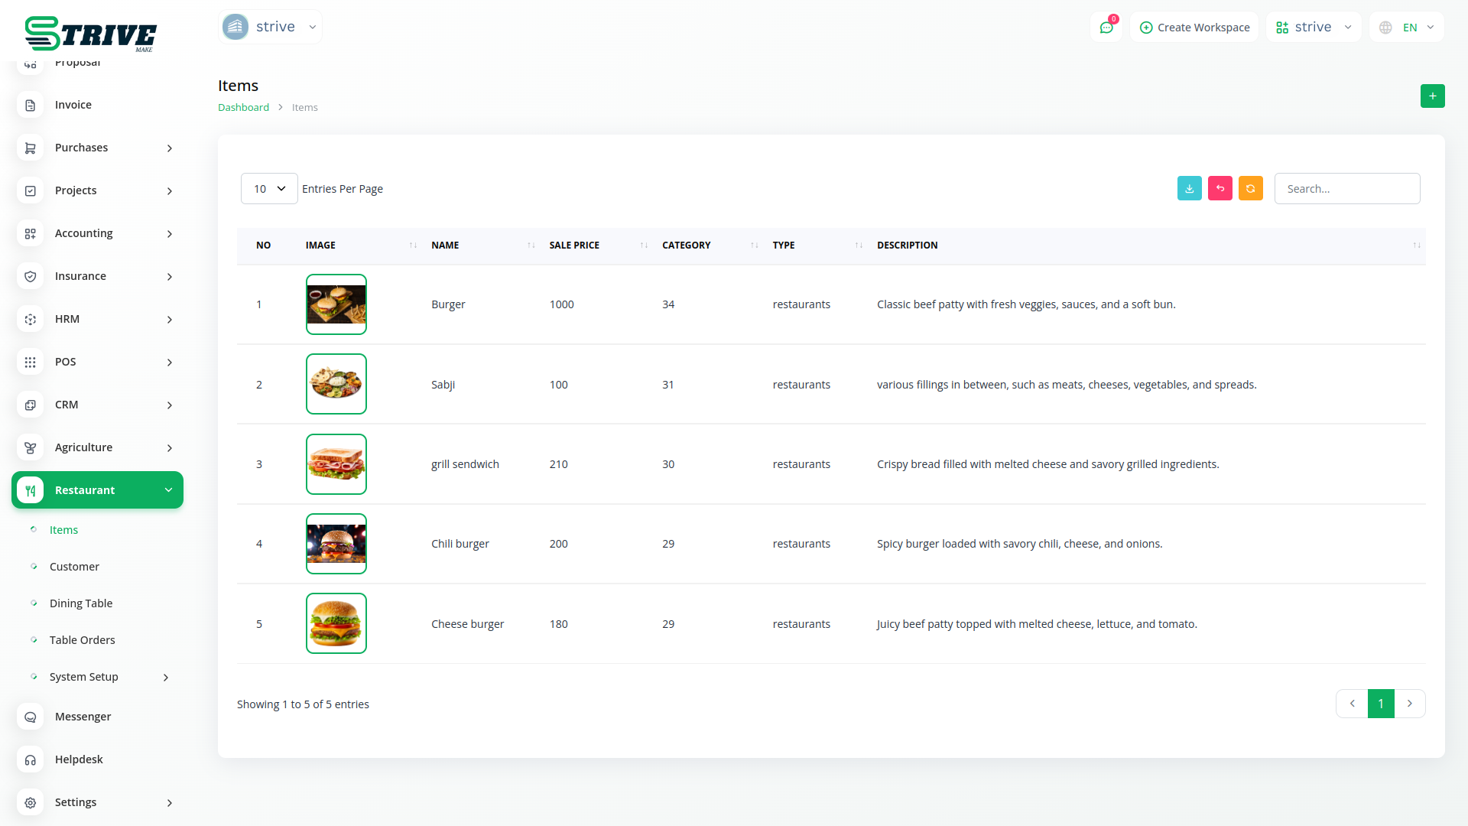The image size is (1468, 826).
Task: Click the orange refresh icon
Action: 1250,188
